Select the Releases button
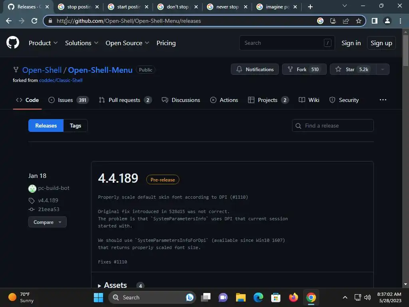 (x=46, y=126)
